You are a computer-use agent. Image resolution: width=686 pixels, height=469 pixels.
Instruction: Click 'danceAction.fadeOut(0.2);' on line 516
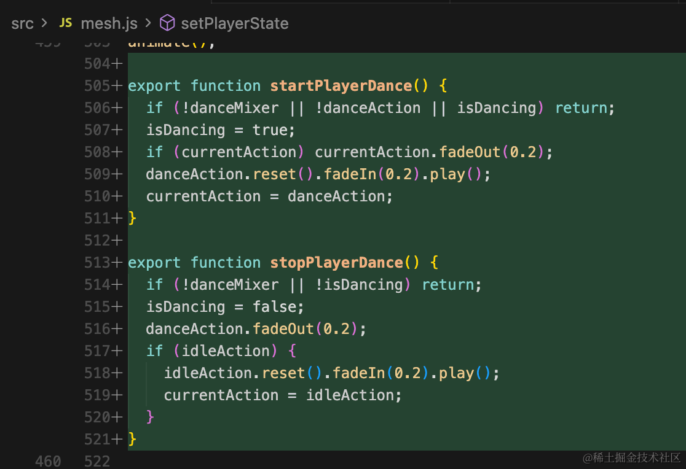pos(256,328)
